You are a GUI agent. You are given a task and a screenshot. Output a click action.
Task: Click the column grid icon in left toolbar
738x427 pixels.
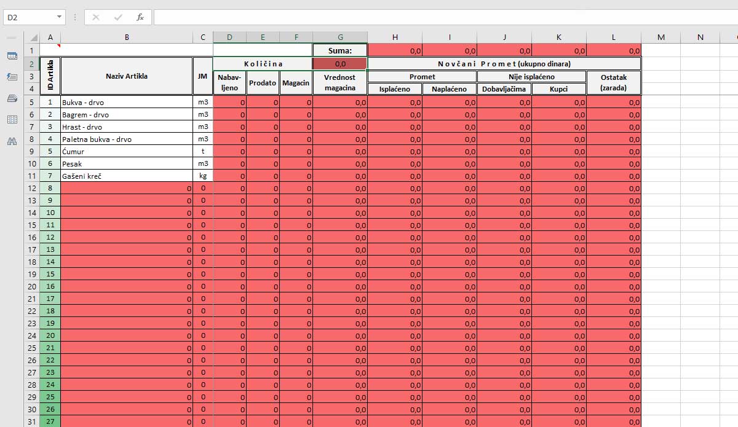[12, 120]
